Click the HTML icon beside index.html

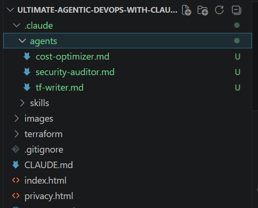point(16,180)
